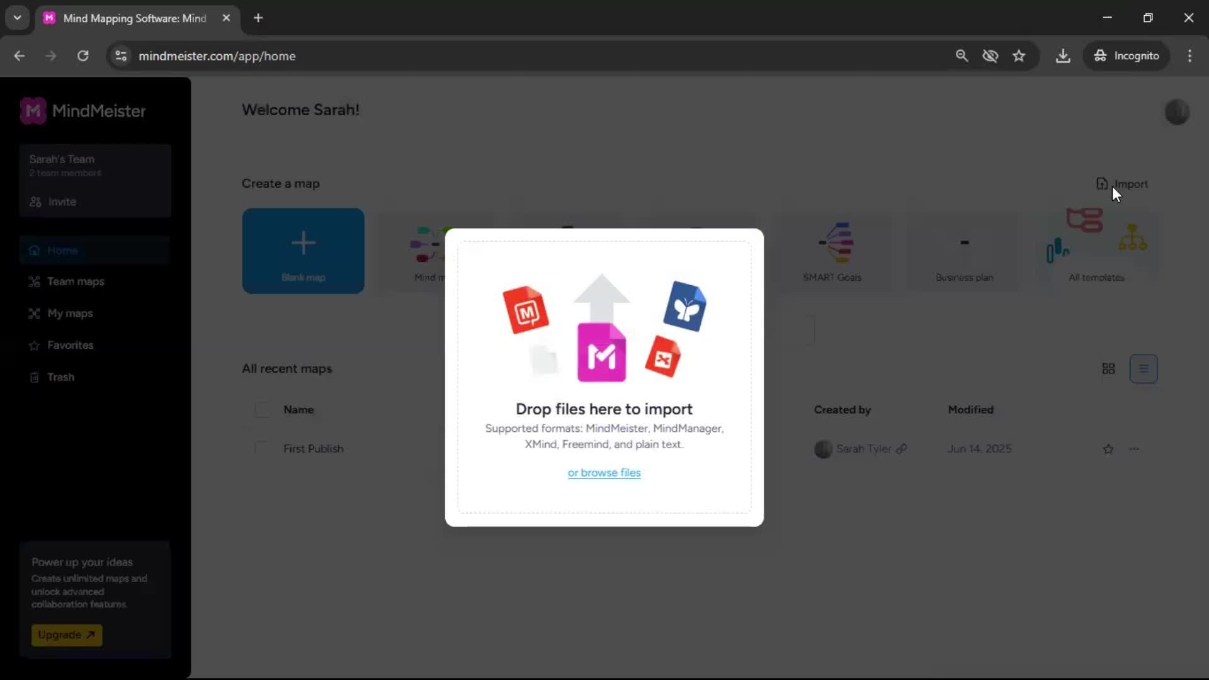Tick the First Publish row checkbox
Viewport: 1209px width, 680px height.
[262, 448]
